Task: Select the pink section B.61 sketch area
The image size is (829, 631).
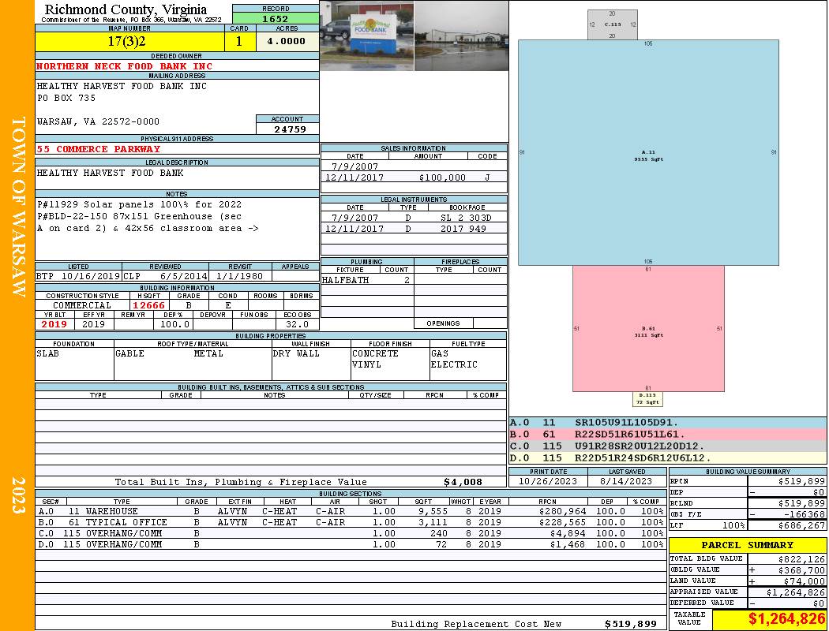Action: point(648,328)
